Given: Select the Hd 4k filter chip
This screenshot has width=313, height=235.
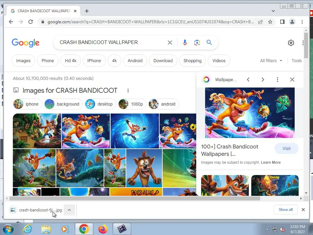Looking at the screenshot, I should 71,61.
